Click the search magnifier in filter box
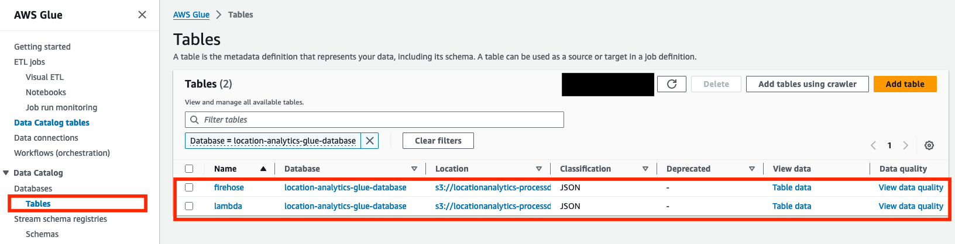 coord(195,120)
